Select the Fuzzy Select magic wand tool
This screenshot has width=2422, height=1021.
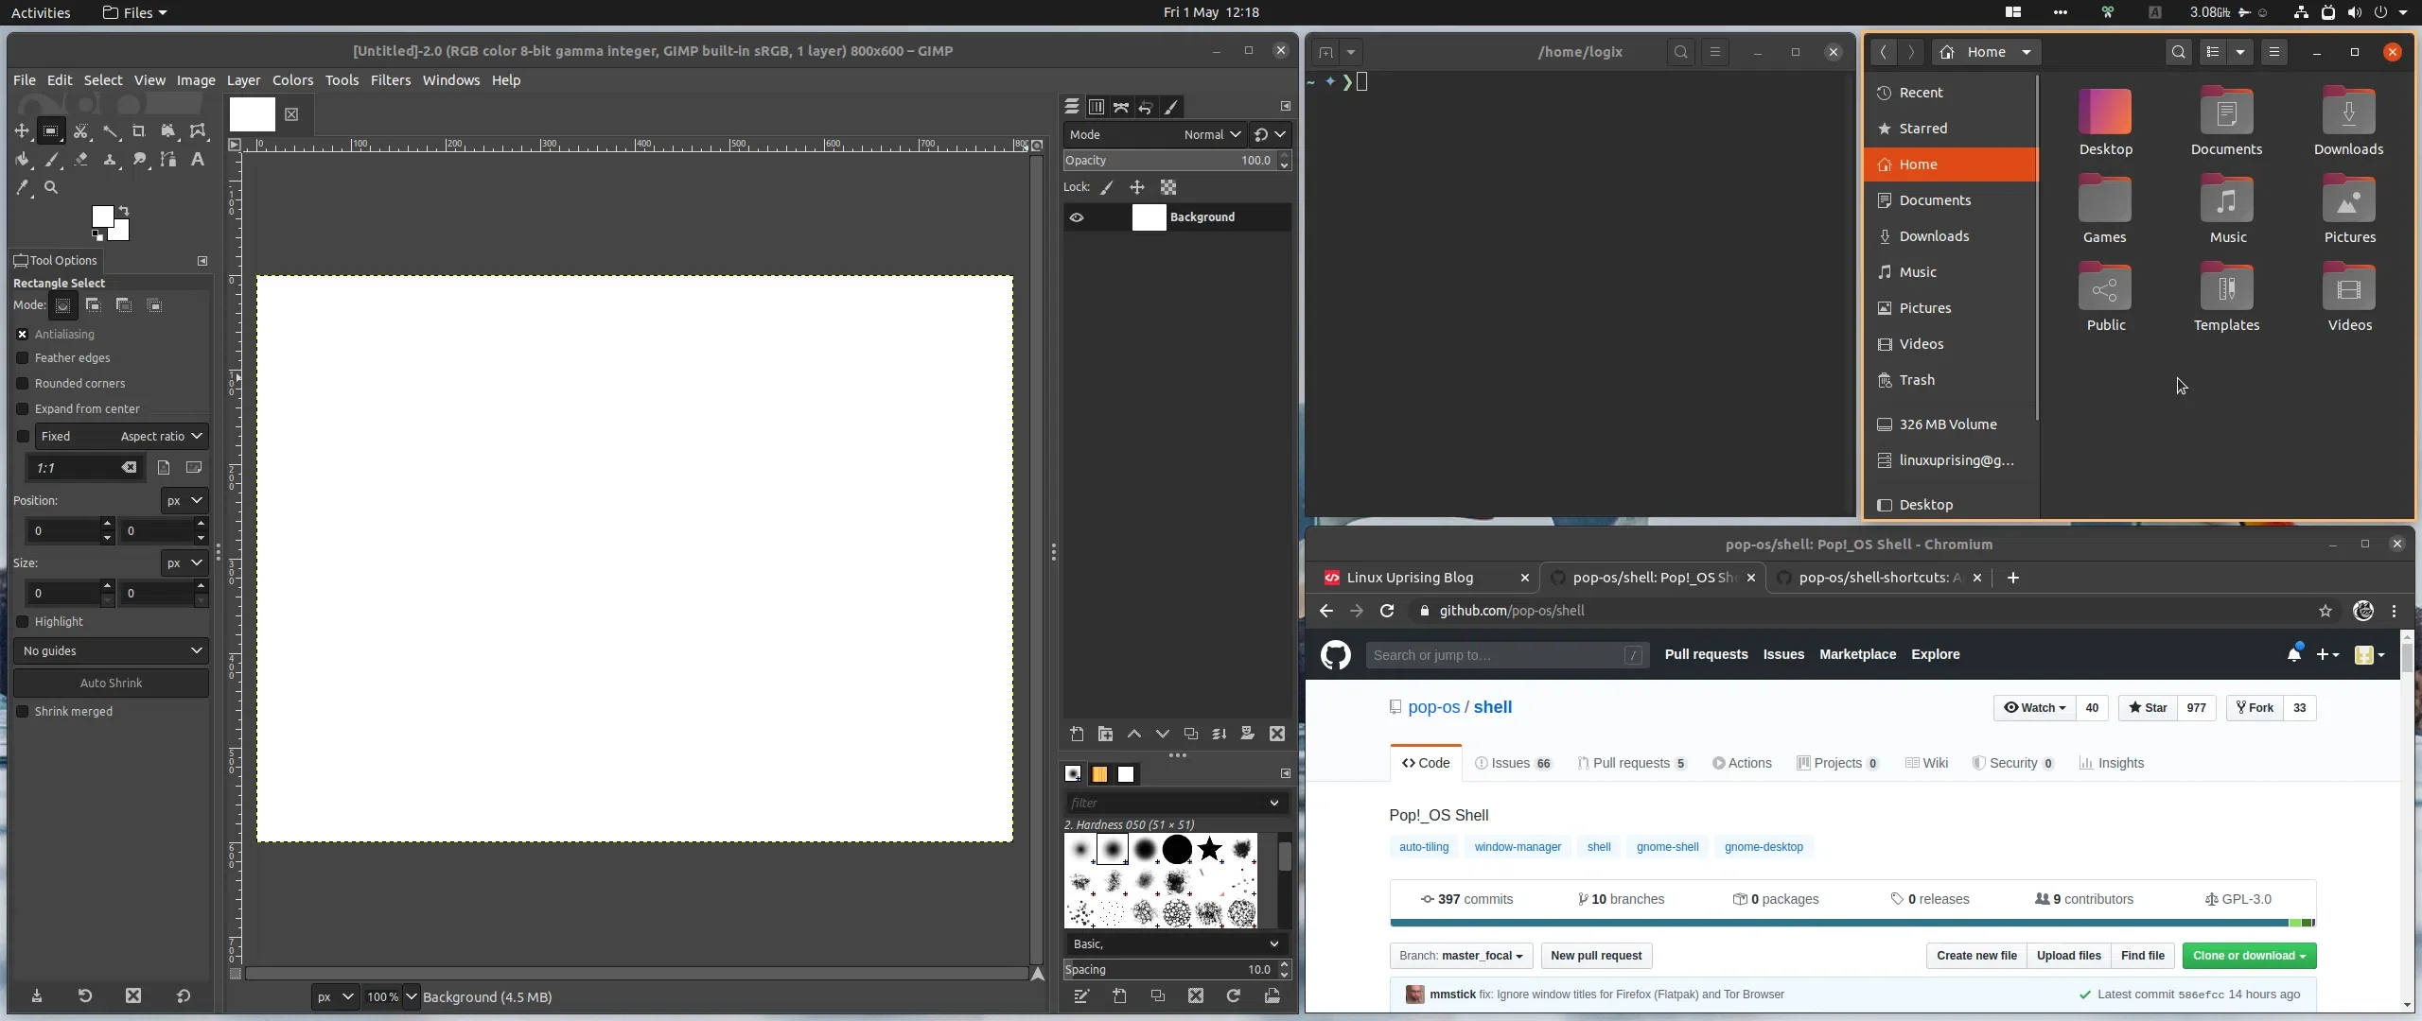pyautogui.click(x=110, y=131)
